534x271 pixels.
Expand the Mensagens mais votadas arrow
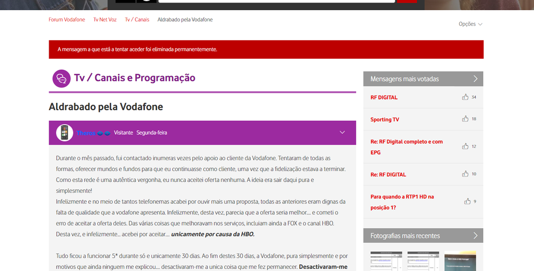click(x=475, y=79)
